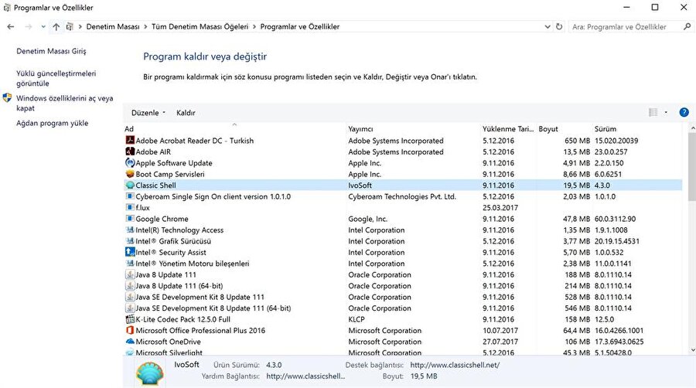
Task: Go up one level with up arrow
Action: 56,26
